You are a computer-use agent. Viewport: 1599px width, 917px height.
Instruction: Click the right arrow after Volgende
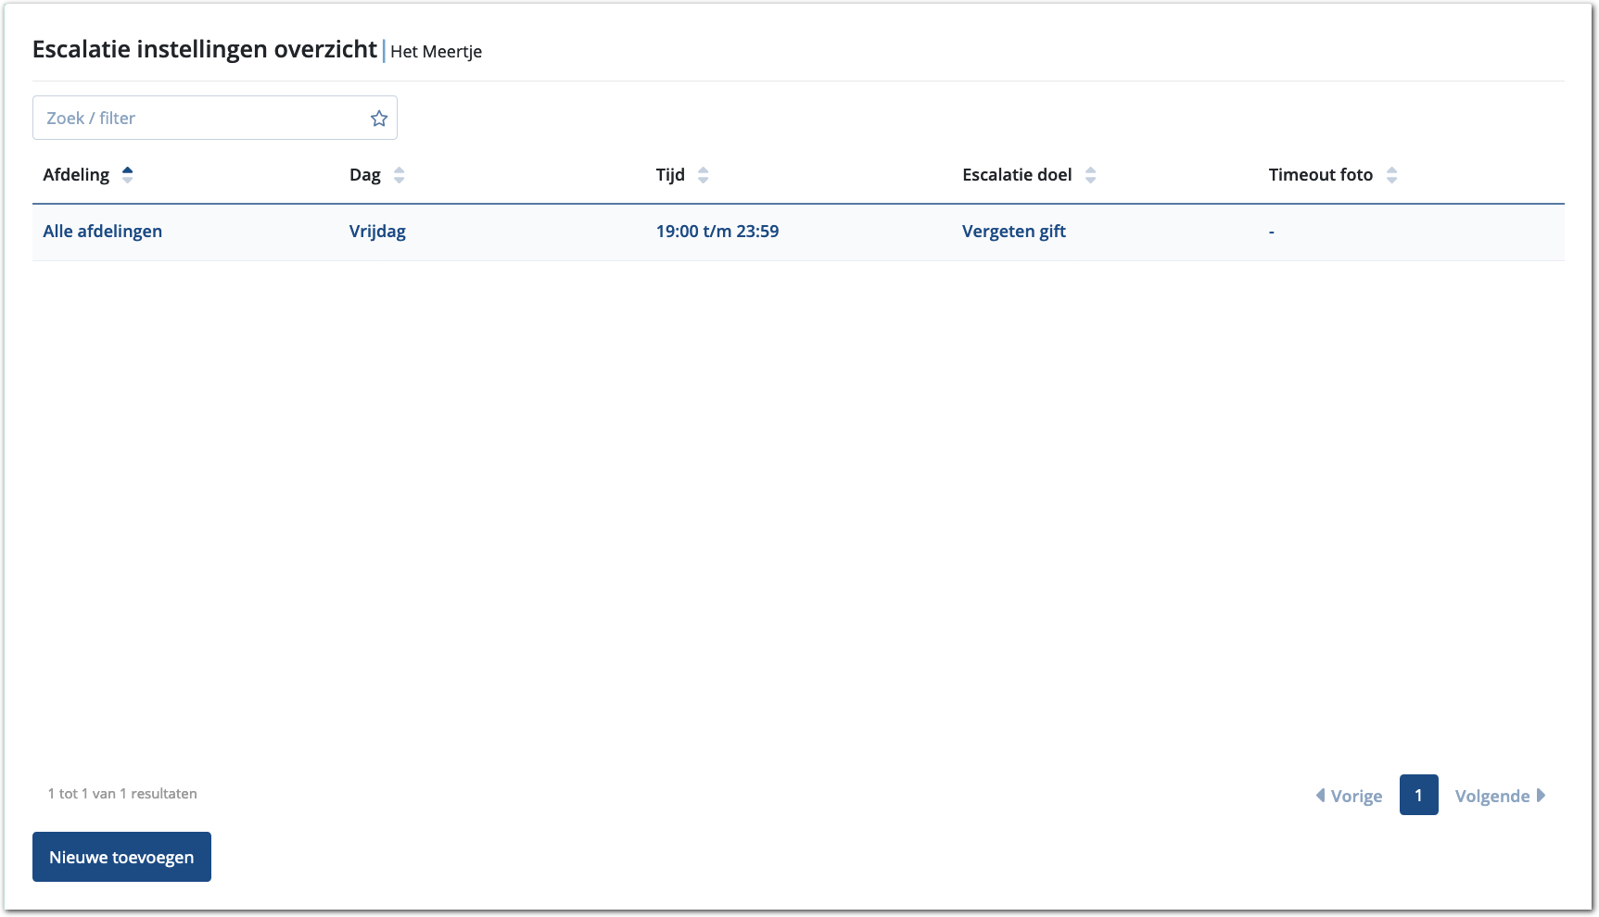(x=1541, y=796)
